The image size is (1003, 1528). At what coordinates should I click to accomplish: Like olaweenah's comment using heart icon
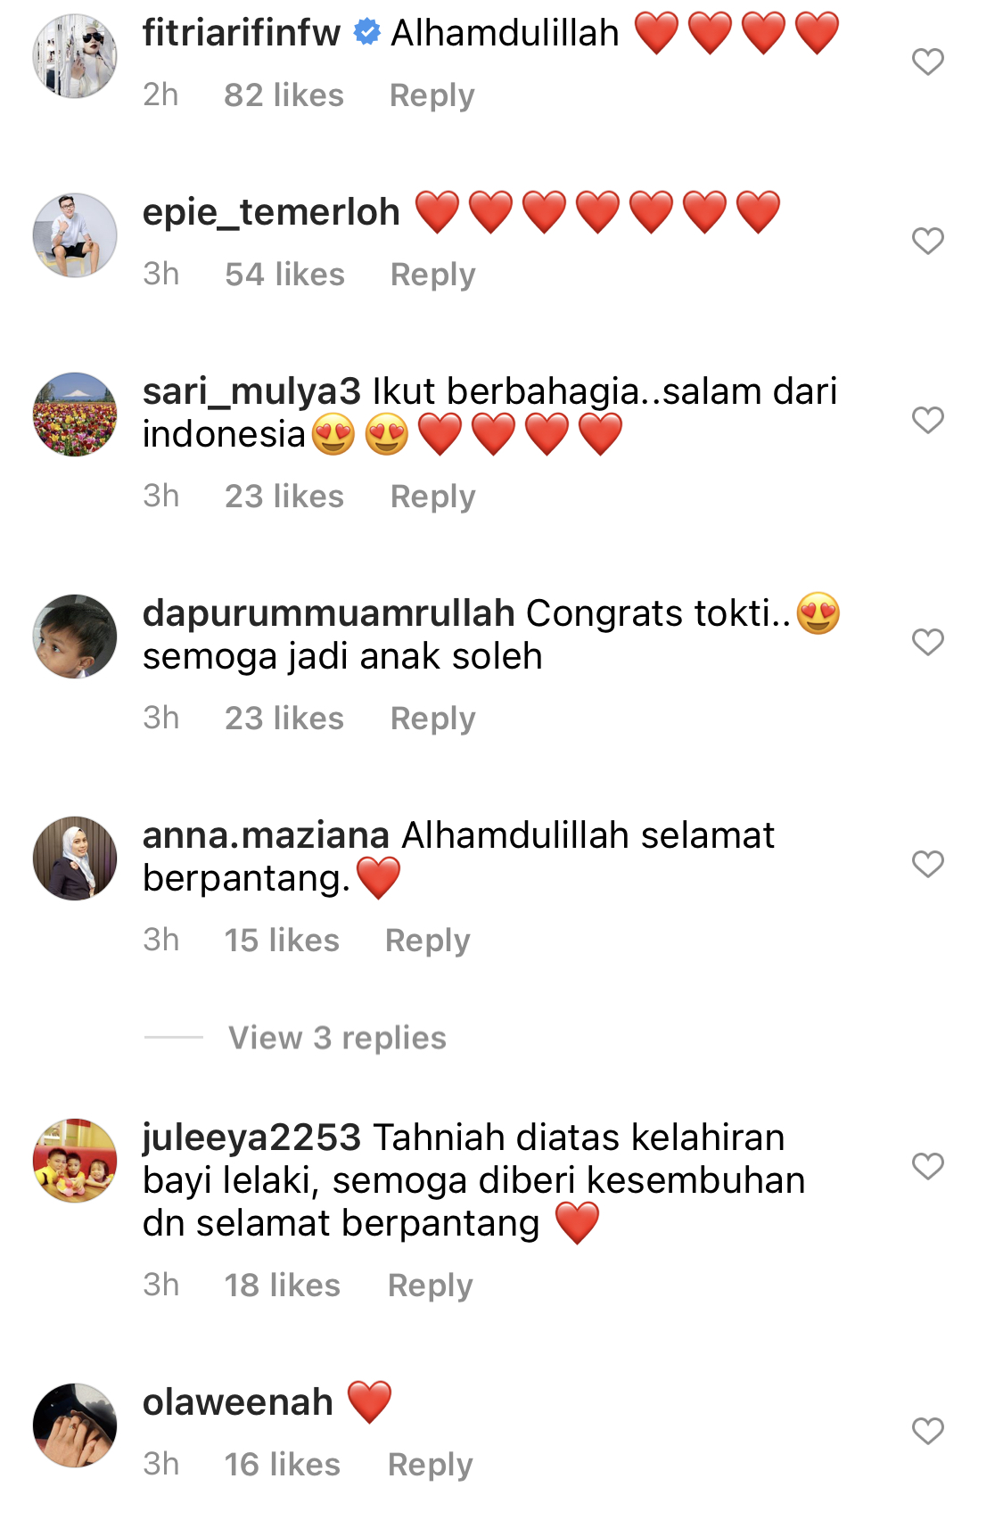click(928, 1431)
